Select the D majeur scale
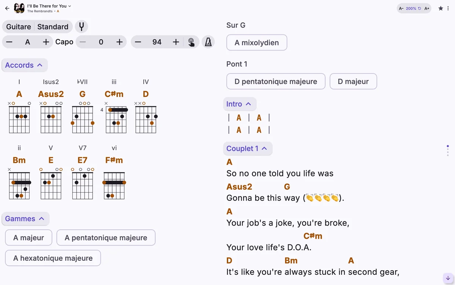 353,81
